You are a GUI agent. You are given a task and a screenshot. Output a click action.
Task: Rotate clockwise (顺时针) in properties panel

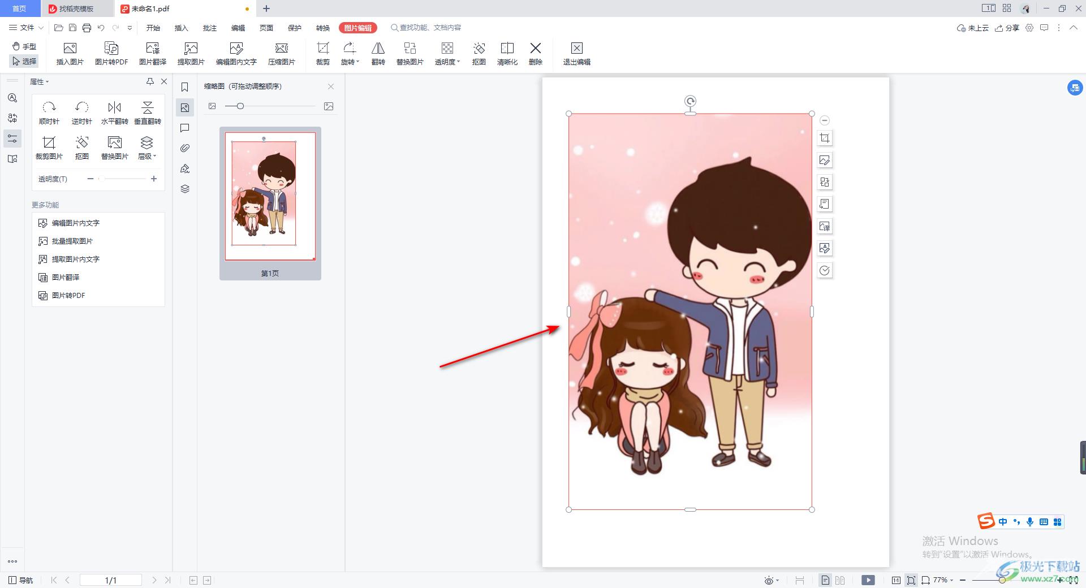[49, 113]
